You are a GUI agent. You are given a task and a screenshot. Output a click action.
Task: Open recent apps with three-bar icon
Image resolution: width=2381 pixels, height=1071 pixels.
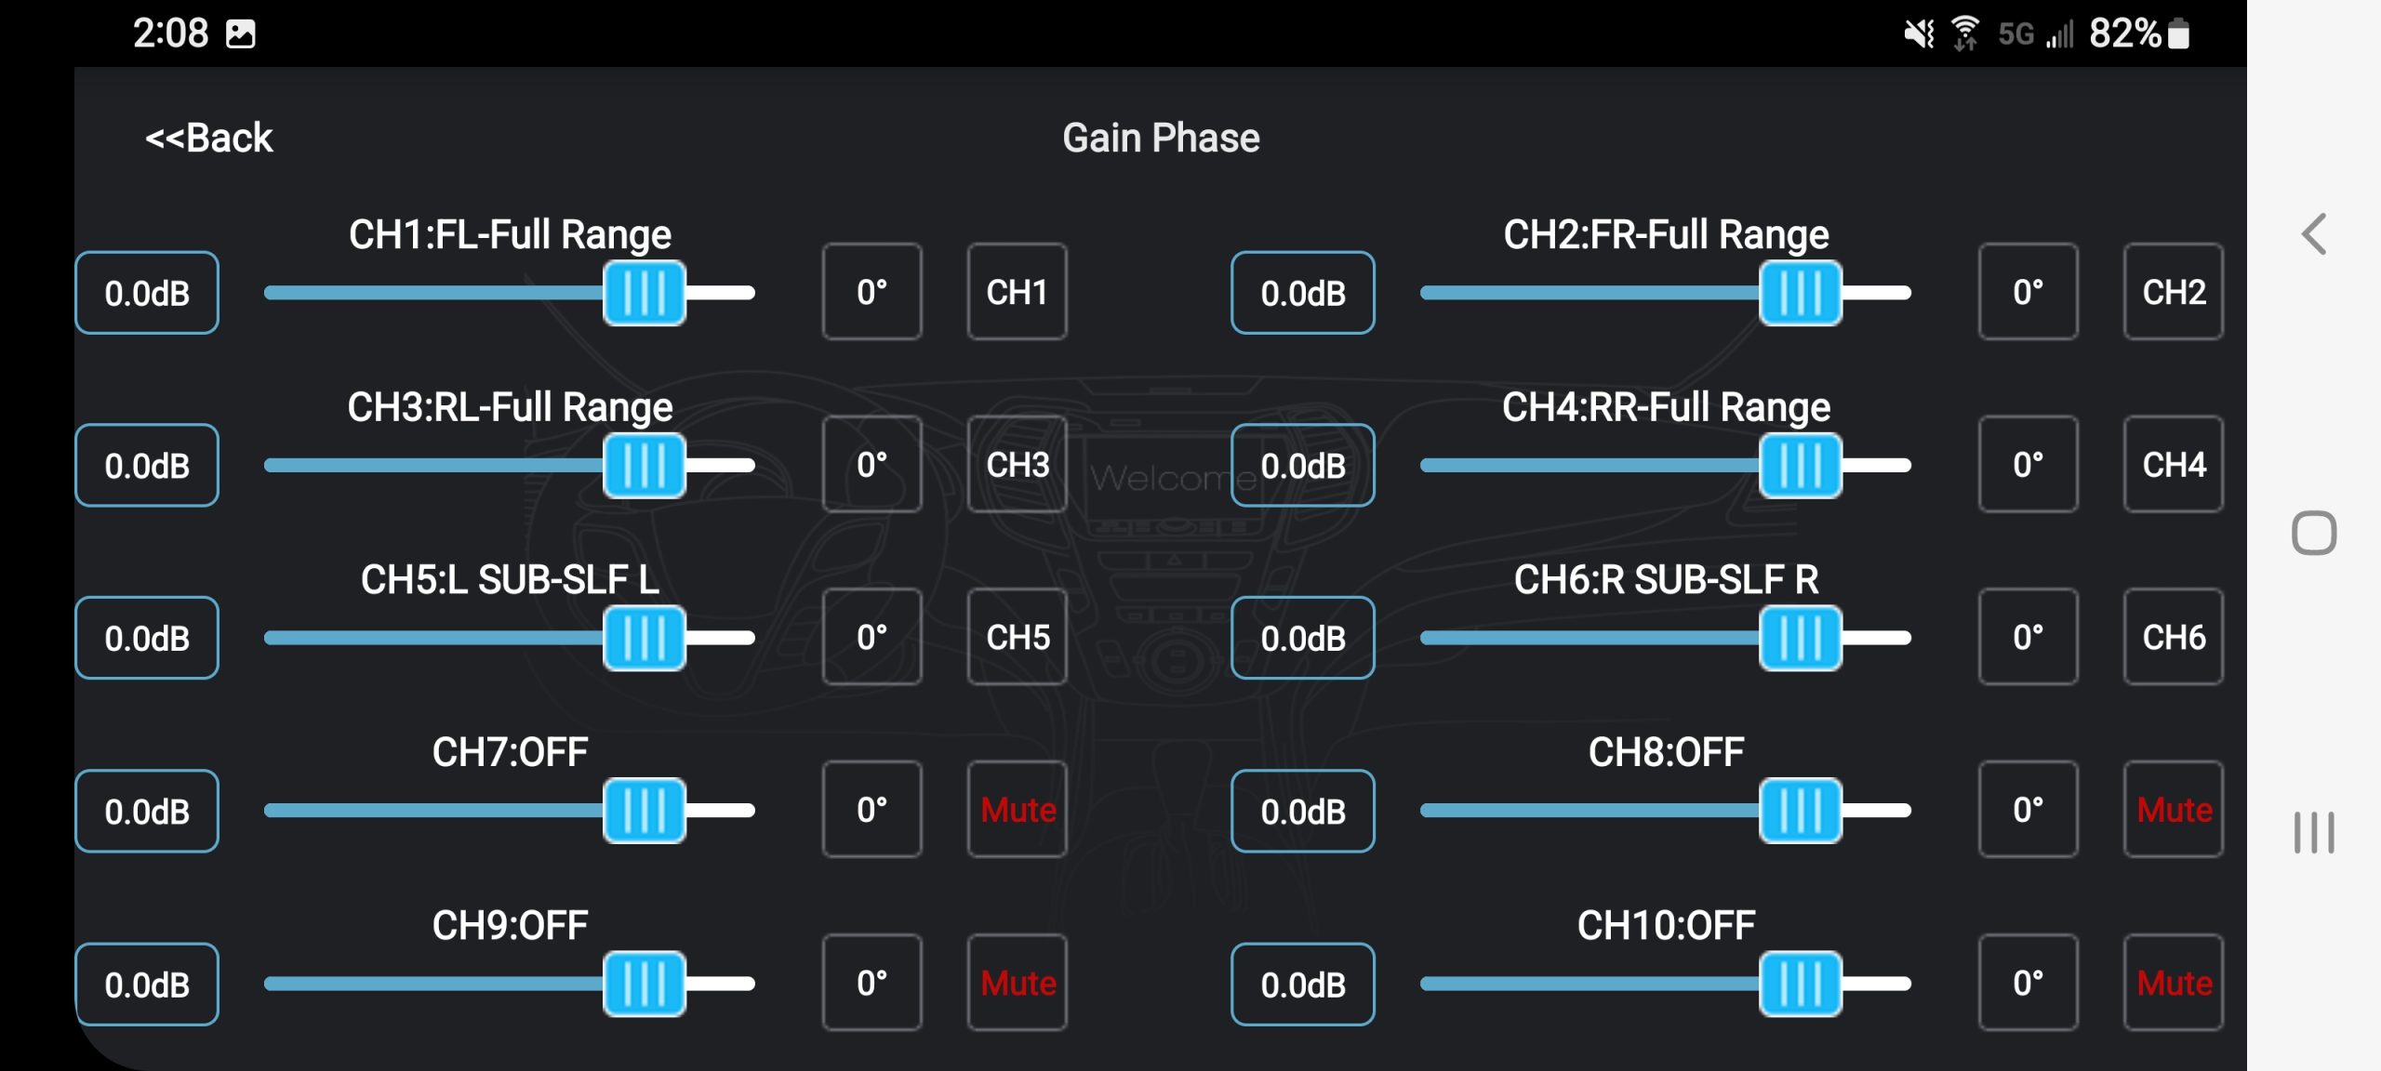tap(2314, 832)
